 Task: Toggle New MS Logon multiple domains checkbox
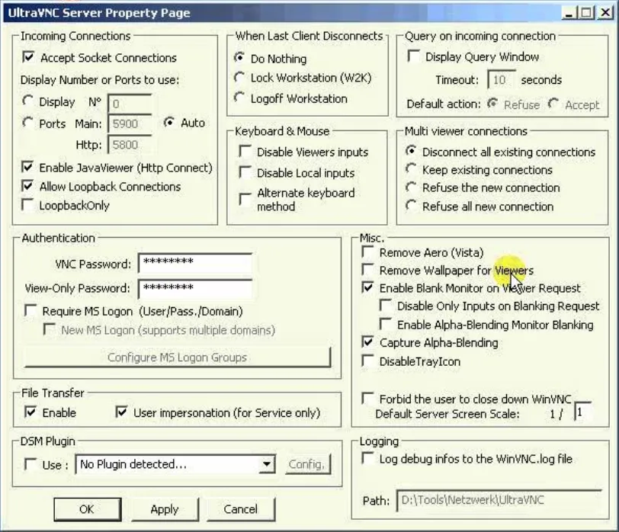tap(50, 329)
